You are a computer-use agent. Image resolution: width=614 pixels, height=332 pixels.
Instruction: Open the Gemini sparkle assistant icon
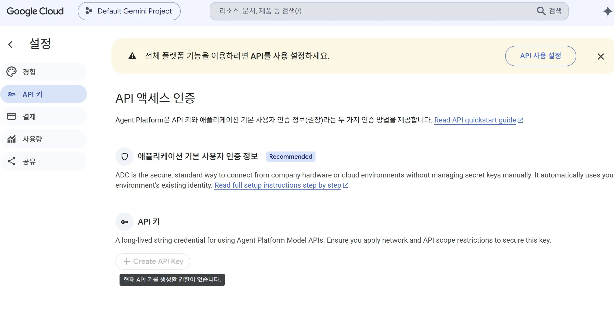coord(608,11)
